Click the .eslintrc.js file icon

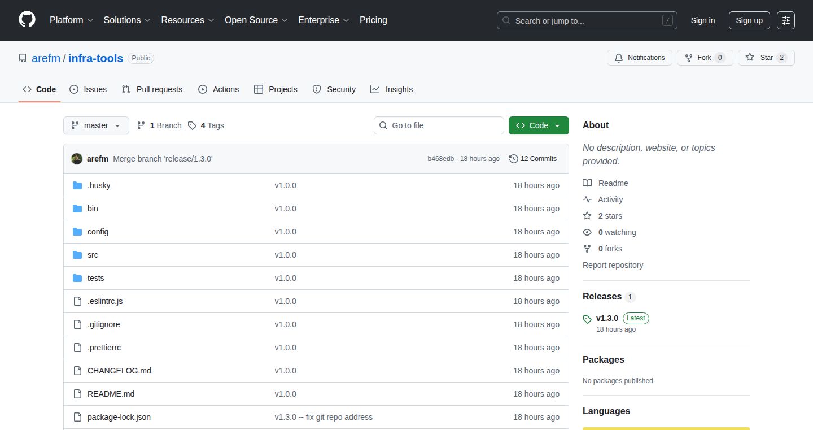point(77,301)
